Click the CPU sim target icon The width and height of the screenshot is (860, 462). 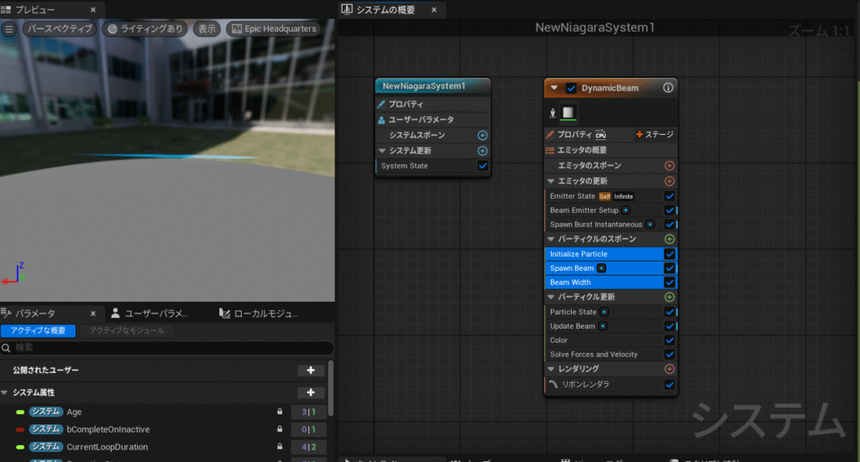[x=600, y=135]
